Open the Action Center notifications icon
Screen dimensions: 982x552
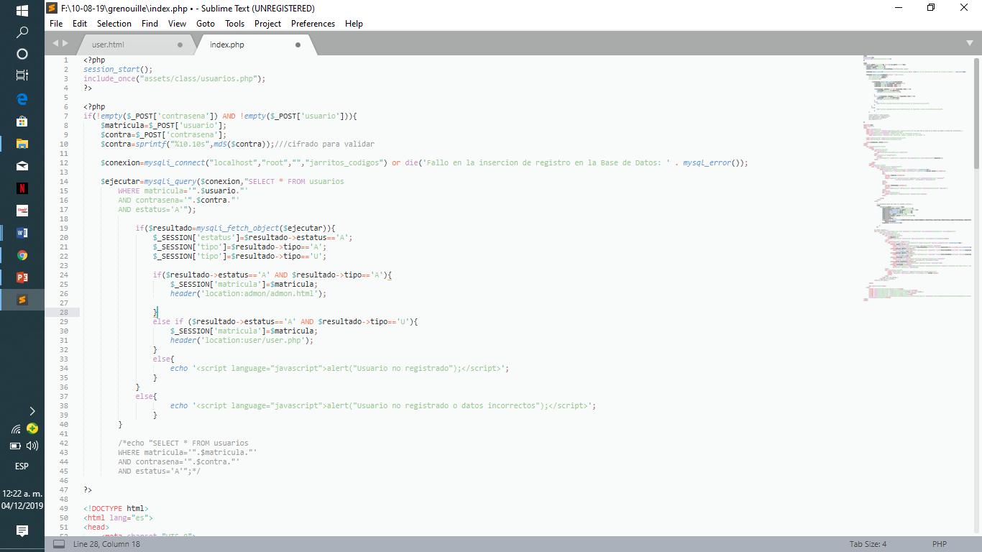point(22,531)
